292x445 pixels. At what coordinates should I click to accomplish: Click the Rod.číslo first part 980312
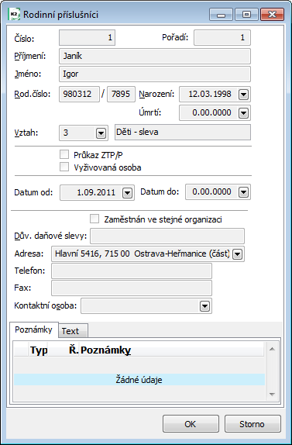point(79,94)
